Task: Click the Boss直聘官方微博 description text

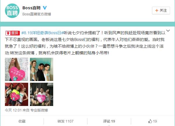Action: pyautogui.click(x=37, y=14)
